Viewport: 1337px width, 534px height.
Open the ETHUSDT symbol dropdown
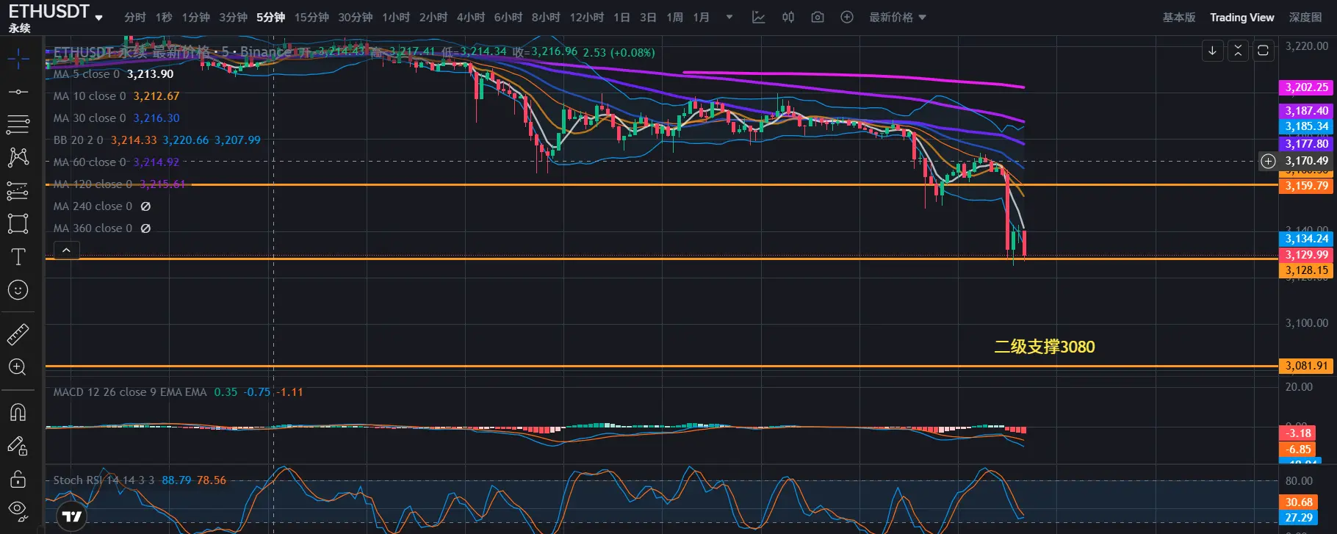point(99,17)
